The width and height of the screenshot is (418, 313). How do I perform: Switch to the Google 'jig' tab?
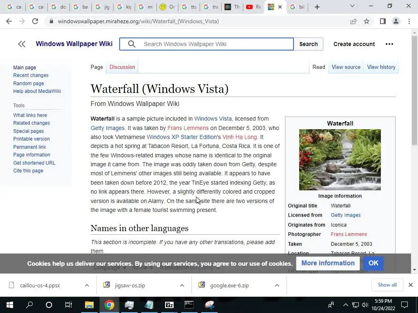pyautogui.click(x=102, y=7)
